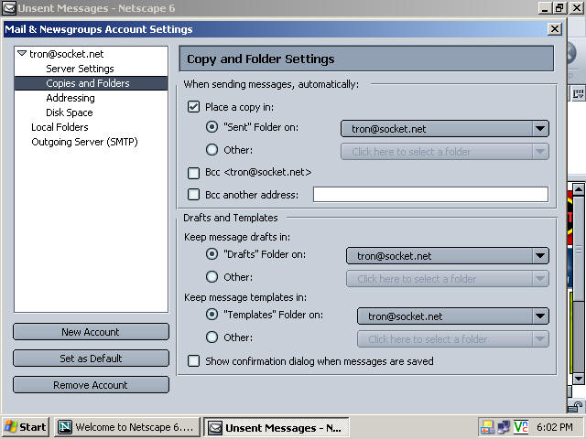Enable Bcc <tron@socket.net> checkbox
This screenshot has width=586, height=439.
coord(193,173)
